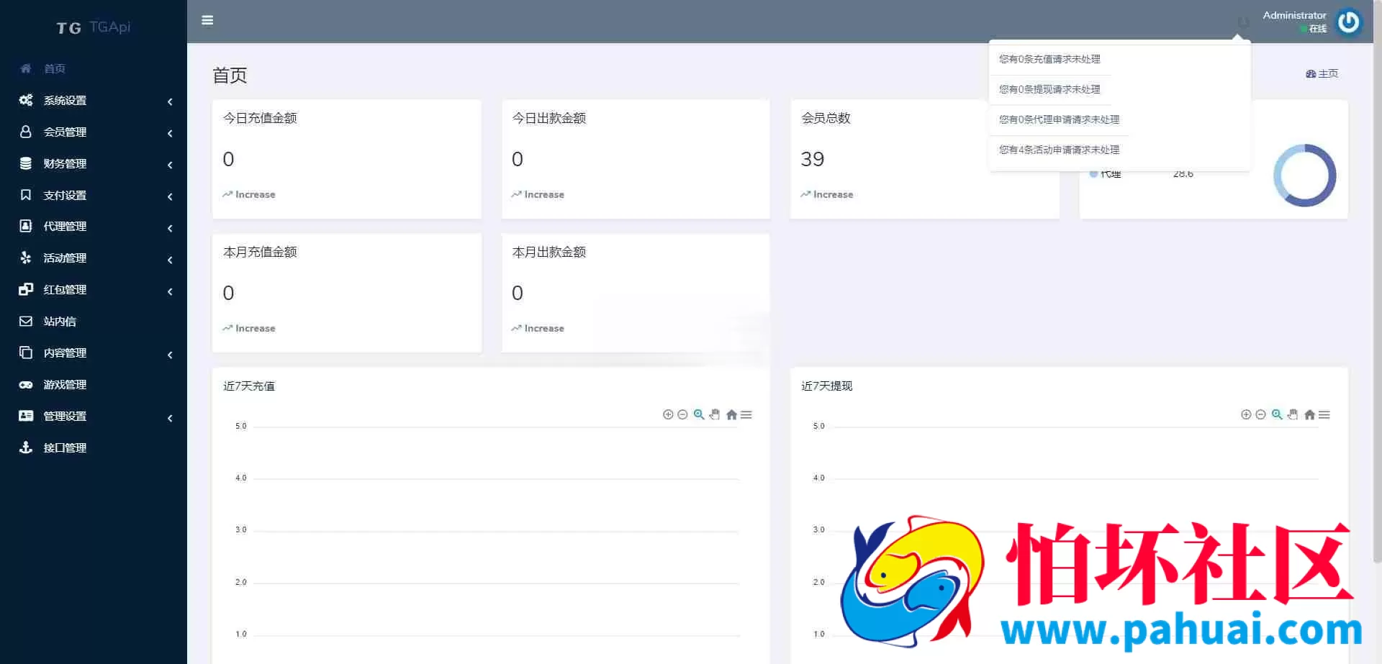Reset zoom with home icon in 近7天提现 chart
Image resolution: width=1382 pixels, height=664 pixels.
click(1309, 414)
